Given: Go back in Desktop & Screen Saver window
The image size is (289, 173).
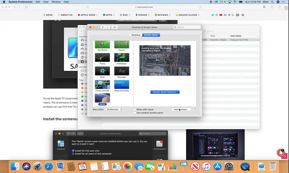Looking at the screenshot, I should 103,27.
